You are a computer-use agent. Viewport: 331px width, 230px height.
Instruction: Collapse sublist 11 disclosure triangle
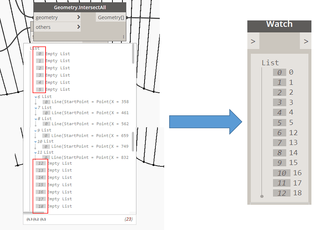(x=35, y=152)
